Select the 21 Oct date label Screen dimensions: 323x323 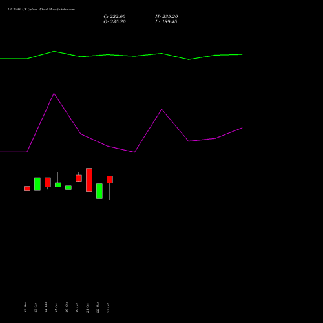coord(87,307)
